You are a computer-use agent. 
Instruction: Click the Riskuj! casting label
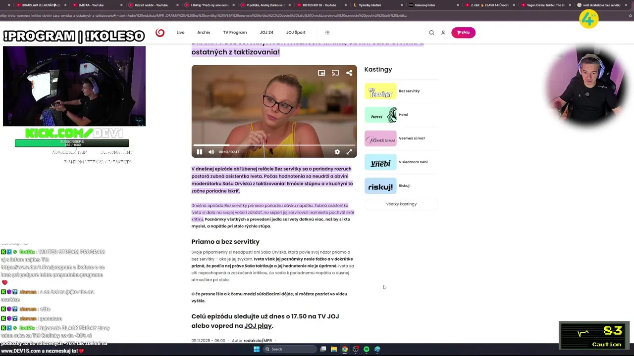click(x=405, y=186)
